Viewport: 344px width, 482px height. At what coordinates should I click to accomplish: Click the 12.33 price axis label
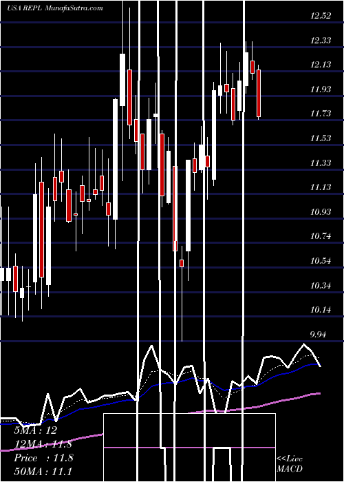pos(321,41)
